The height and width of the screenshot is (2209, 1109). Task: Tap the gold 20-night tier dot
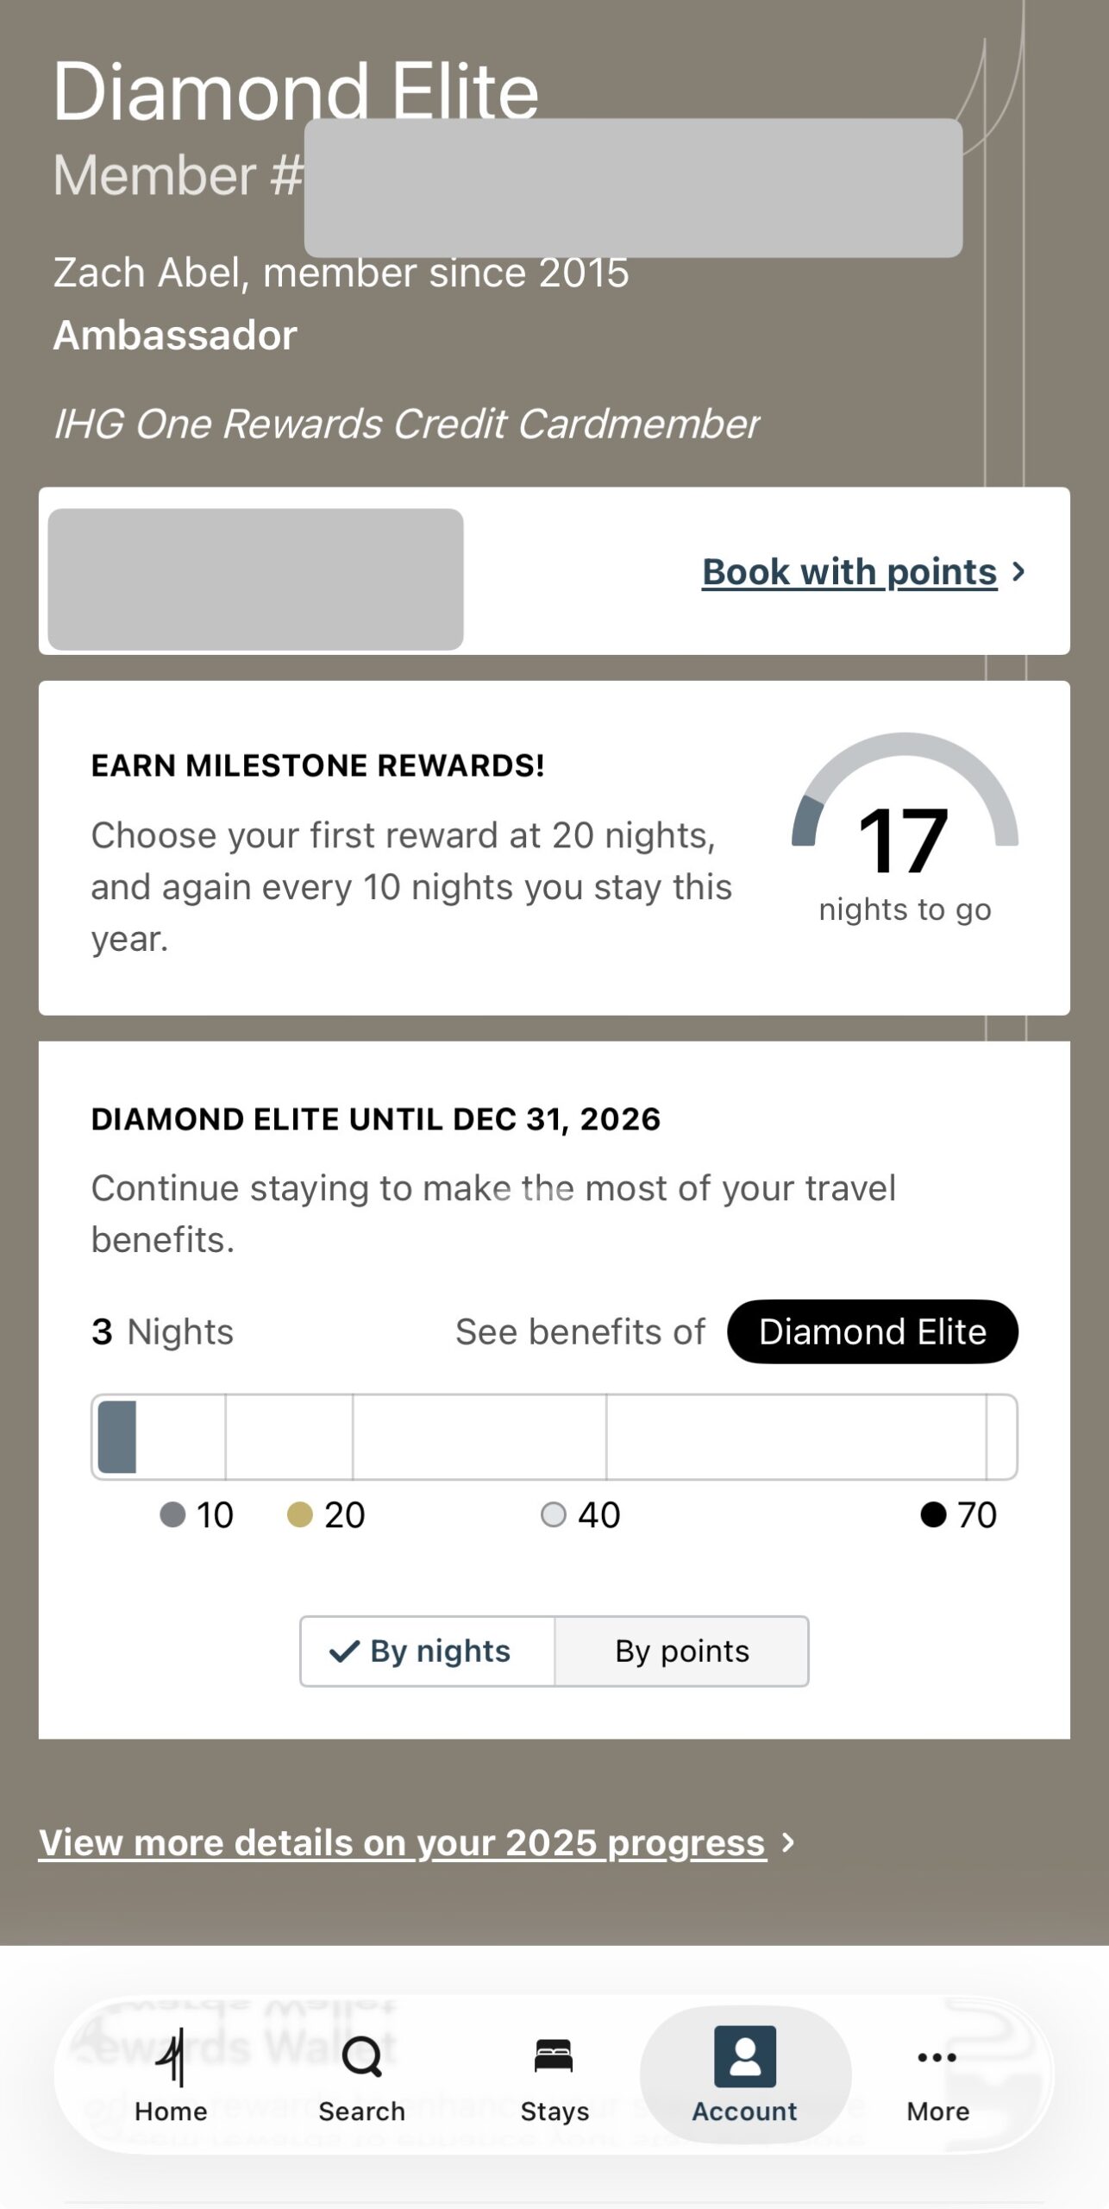click(299, 1514)
